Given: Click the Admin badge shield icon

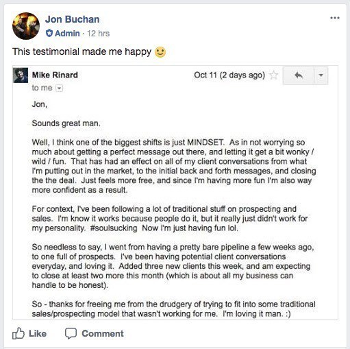Looking at the screenshot, I should 49,34.
